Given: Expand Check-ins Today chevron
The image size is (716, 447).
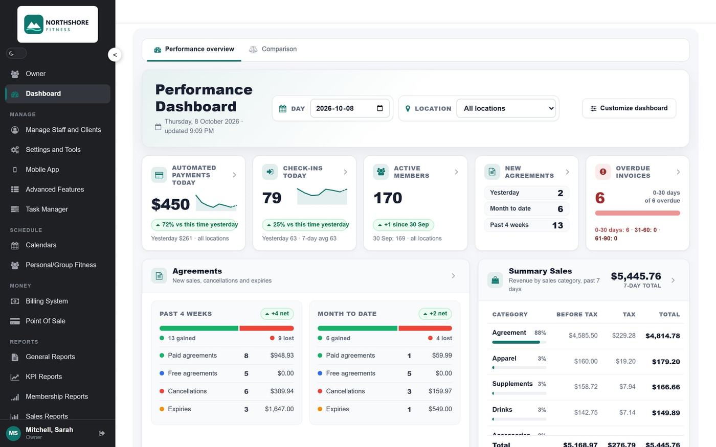Looking at the screenshot, I should coord(345,172).
